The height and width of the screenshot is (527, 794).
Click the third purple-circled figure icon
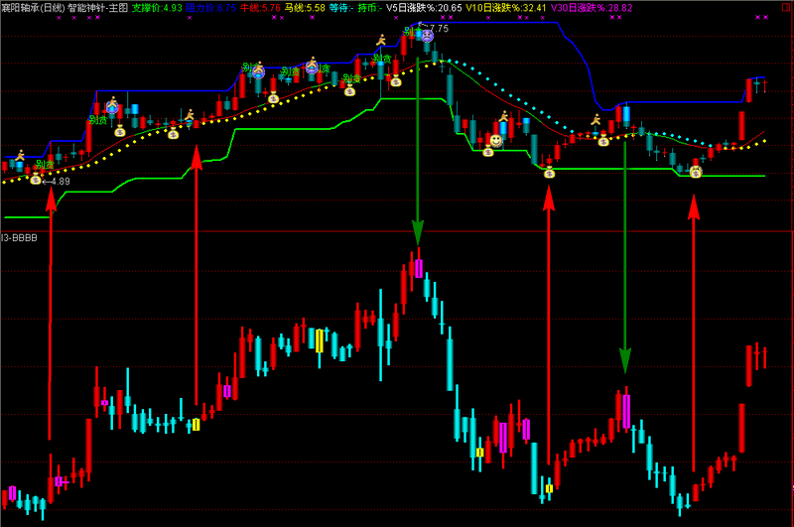[312, 66]
